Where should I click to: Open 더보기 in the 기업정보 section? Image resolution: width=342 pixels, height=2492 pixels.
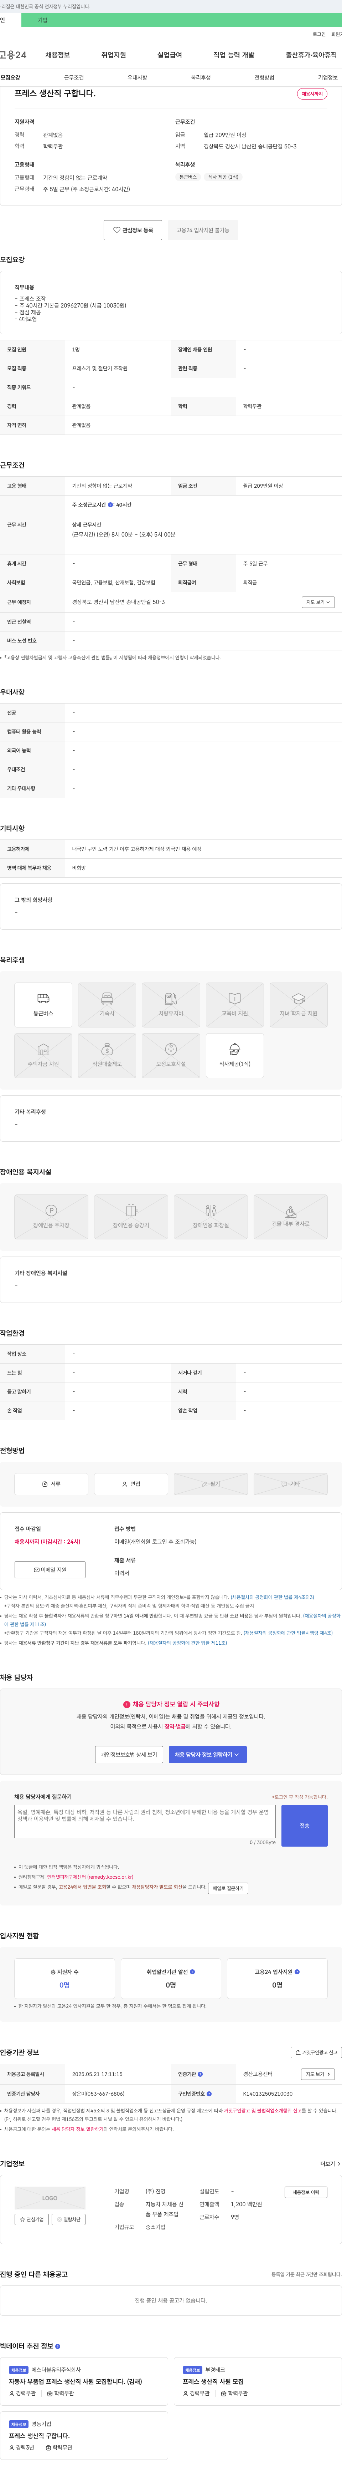click(x=330, y=2164)
